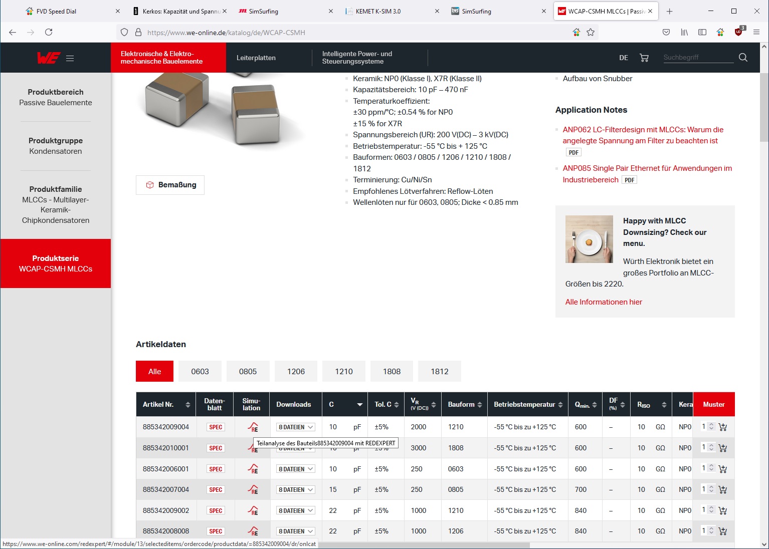The width and height of the screenshot is (769, 549).
Task: Open SPEC datasheet for 885342007004
Action: 216,490
